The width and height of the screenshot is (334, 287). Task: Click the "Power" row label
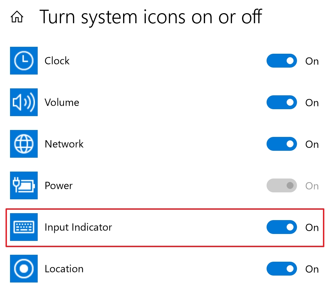click(58, 186)
